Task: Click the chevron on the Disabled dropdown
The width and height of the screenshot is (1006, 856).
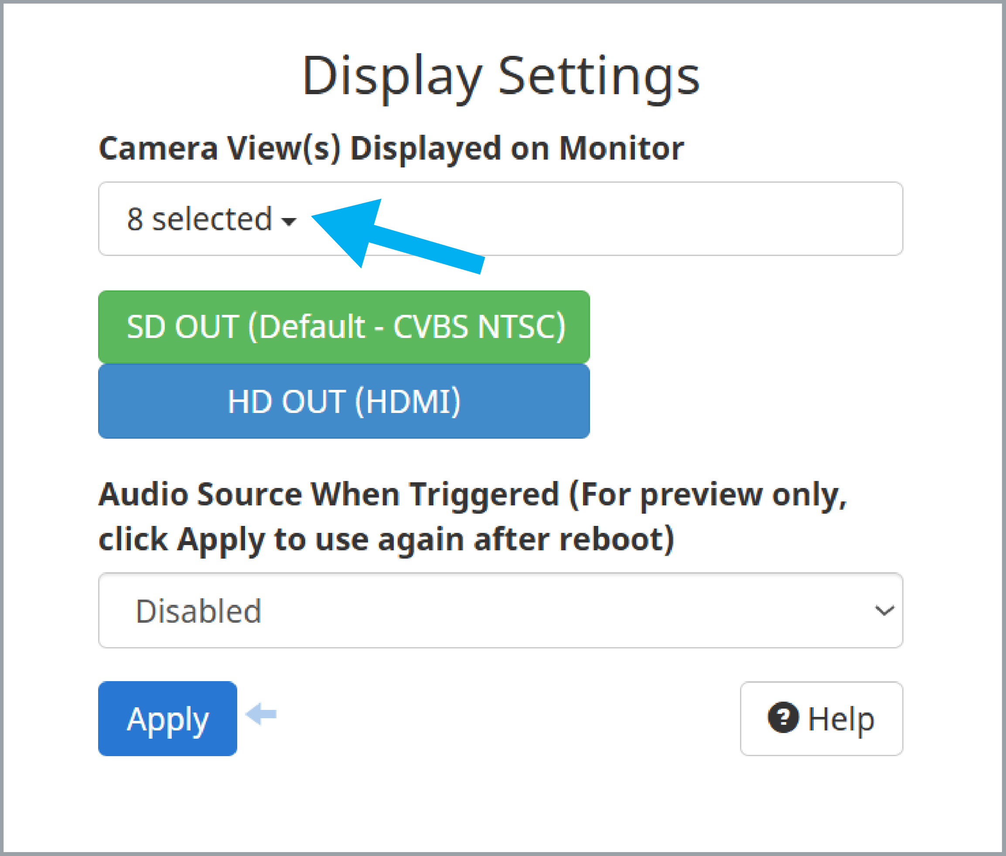Action: (x=884, y=610)
